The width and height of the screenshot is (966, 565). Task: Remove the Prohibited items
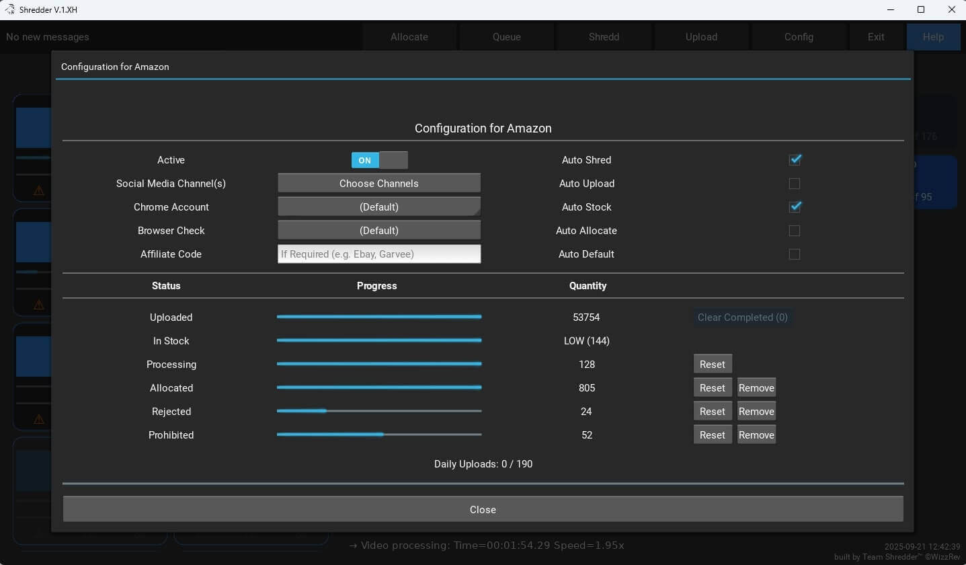(x=756, y=435)
